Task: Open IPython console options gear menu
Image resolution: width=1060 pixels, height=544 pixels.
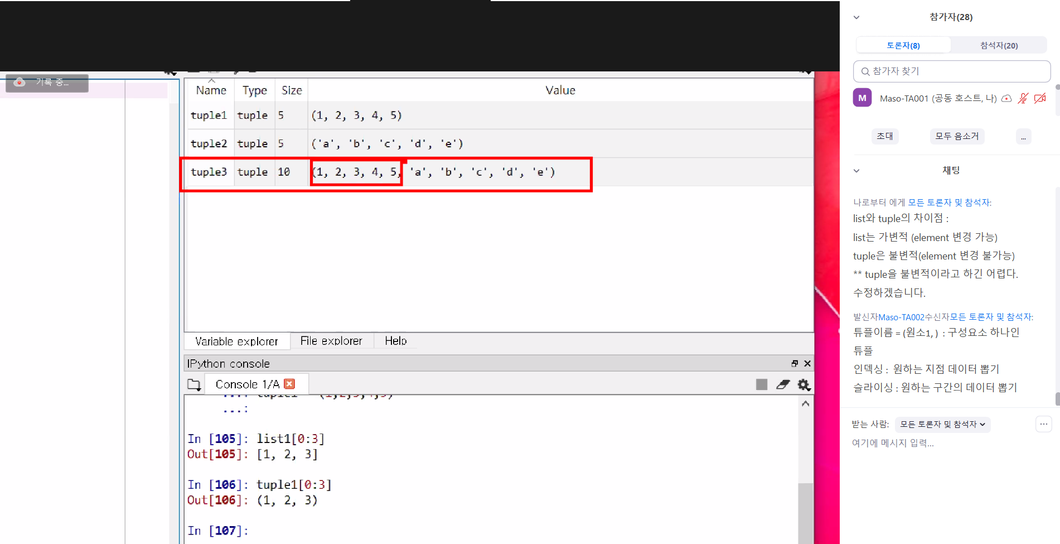Action: 804,384
